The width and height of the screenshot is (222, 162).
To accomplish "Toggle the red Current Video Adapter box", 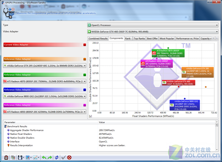I will pyautogui.click(x=85, y=45).
